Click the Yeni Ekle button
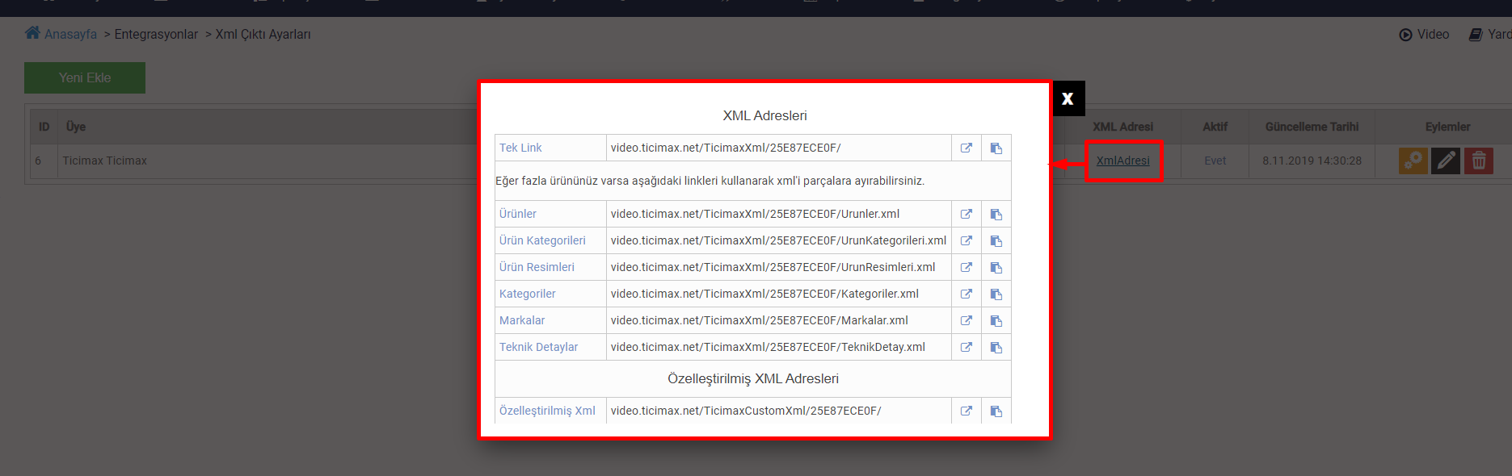Screen dimensions: 1512x476 (x=85, y=77)
